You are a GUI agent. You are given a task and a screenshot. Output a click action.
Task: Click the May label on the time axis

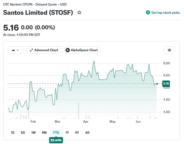click(113, 122)
